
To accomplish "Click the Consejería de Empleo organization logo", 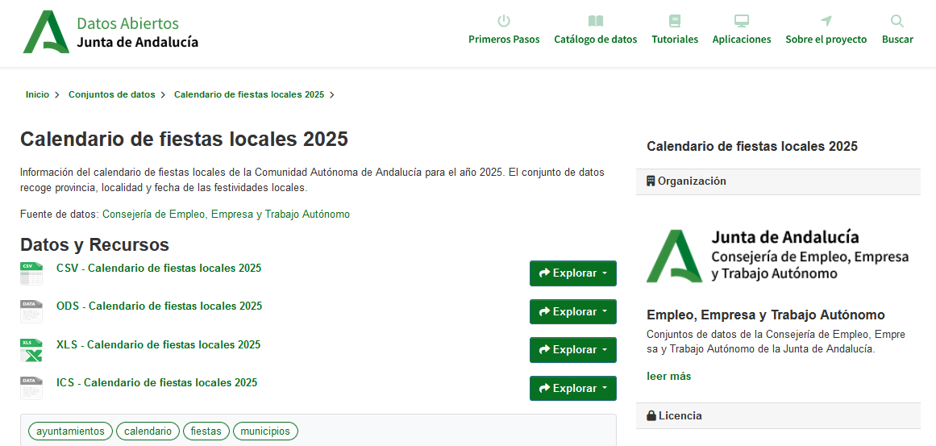I will coord(777,256).
